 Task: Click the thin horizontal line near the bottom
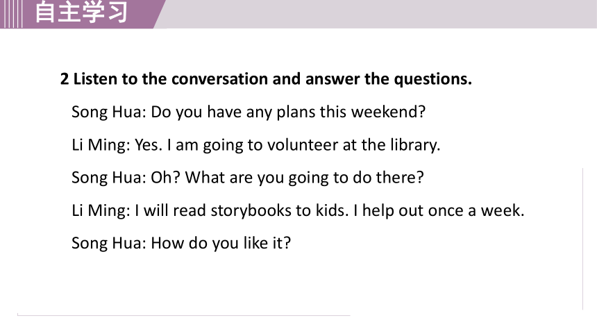pyautogui.click(x=183, y=315)
